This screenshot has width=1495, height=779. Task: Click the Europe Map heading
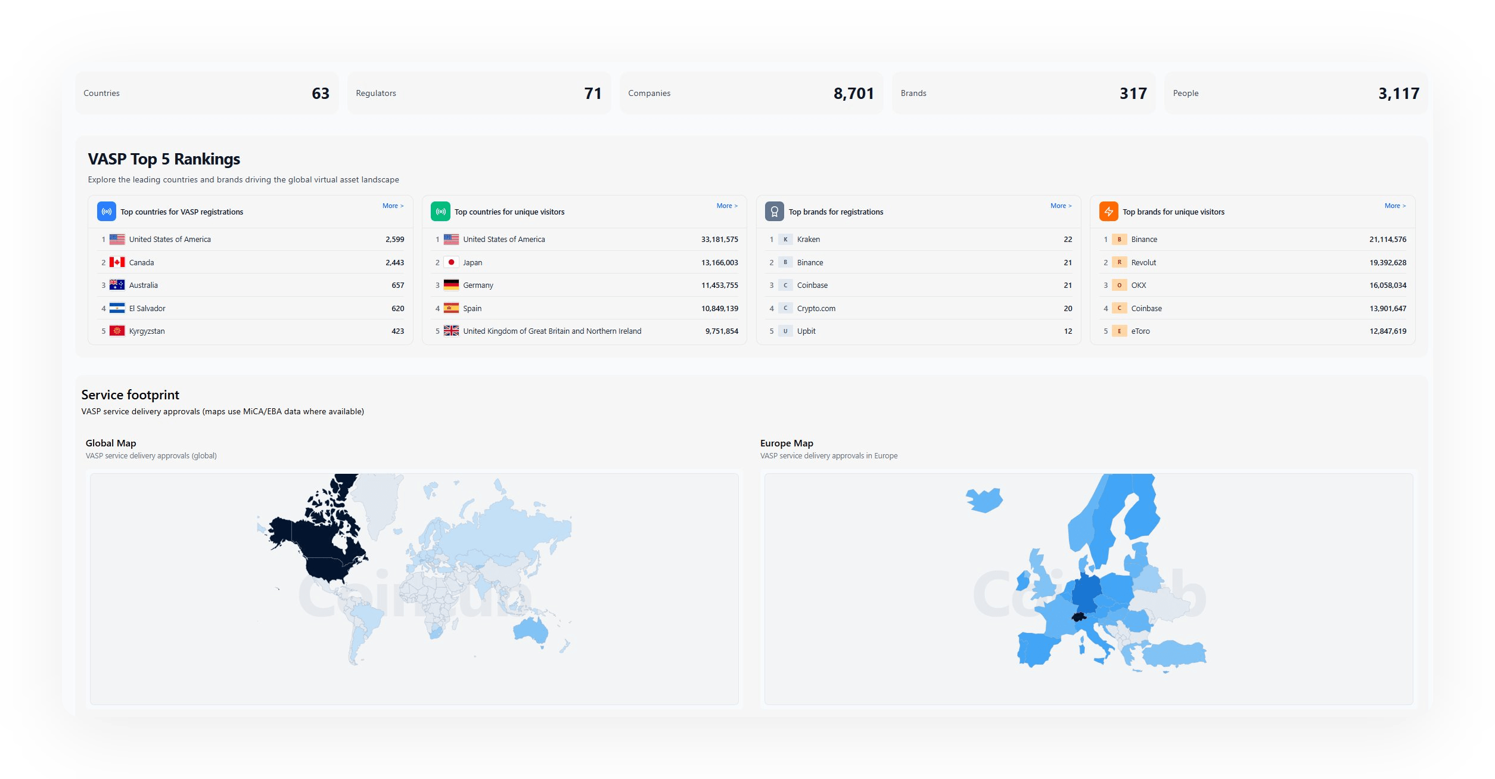tap(787, 443)
